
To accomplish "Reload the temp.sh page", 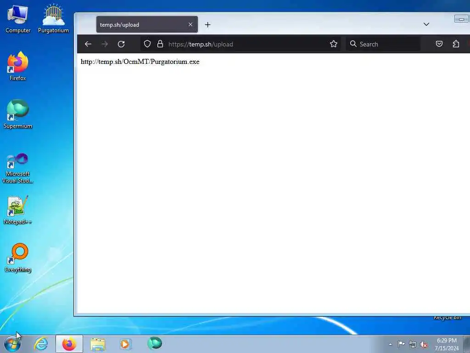I will tap(121, 44).
